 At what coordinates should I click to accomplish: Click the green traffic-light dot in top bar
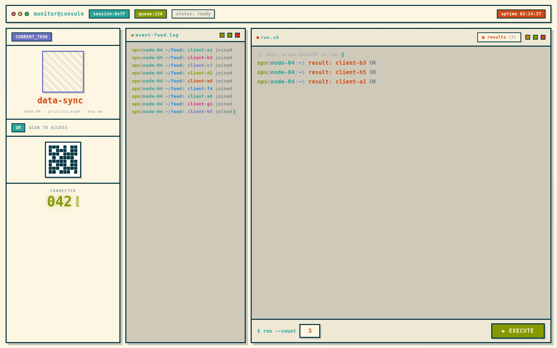tap(27, 14)
